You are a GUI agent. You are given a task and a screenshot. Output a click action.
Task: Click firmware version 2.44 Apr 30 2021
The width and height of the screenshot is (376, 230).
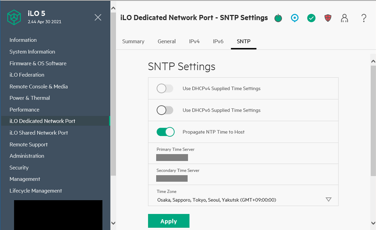click(x=45, y=22)
